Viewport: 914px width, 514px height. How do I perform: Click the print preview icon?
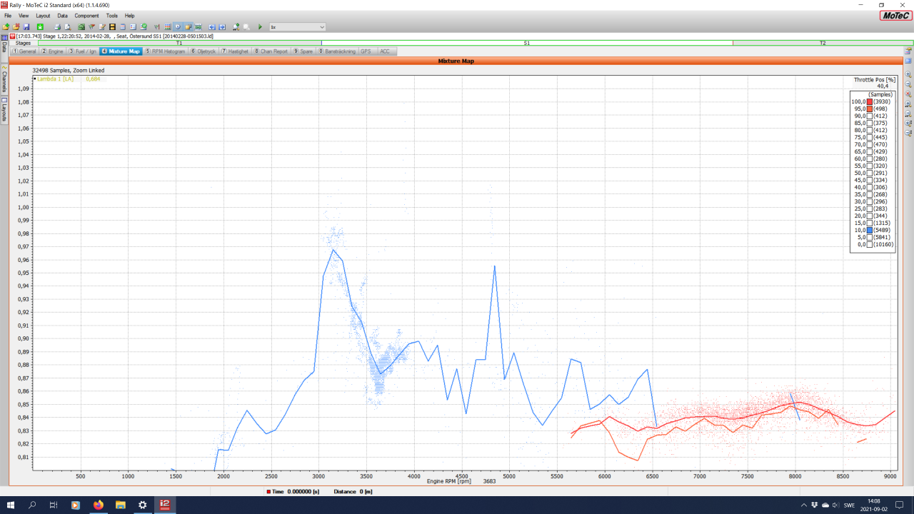pyautogui.click(x=68, y=26)
